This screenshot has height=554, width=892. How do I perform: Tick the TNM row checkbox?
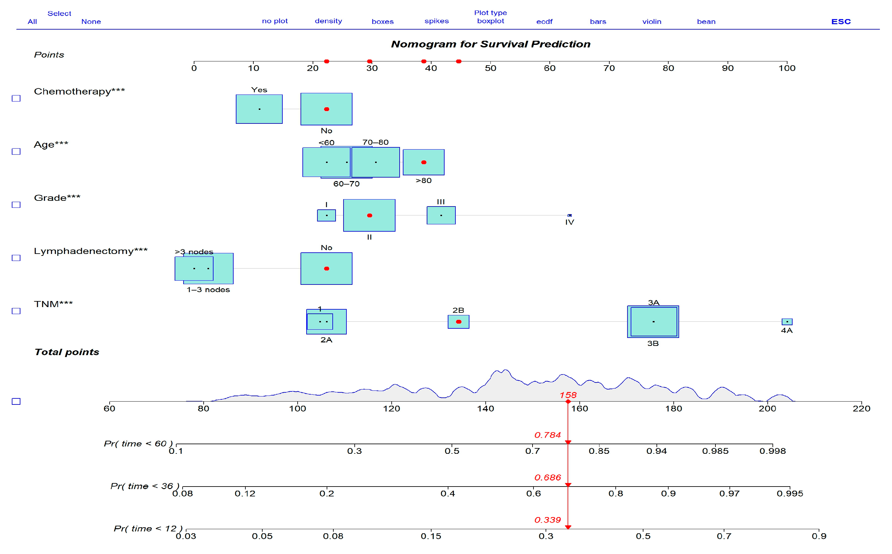click(x=16, y=311)
